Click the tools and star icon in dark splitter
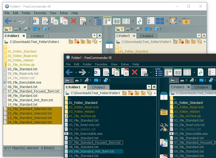The height and width of the screenshot is (158, 216). pos(163,127)
